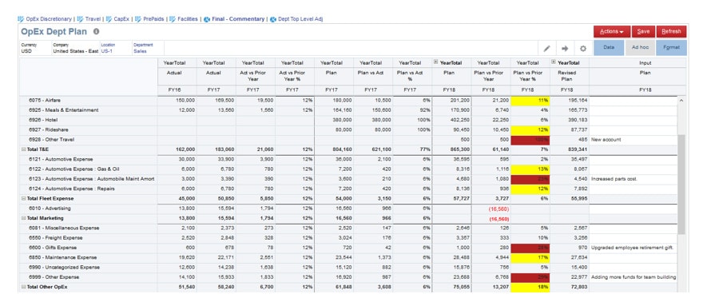This screenshot has width=703, height=306.
Task: Collapse the Total Other OpEx row
Action: coord(24,287)
